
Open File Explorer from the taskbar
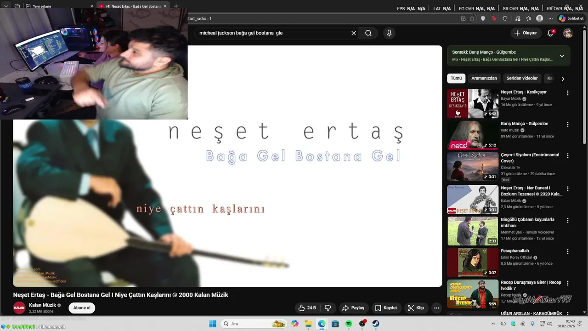(308, 324)
